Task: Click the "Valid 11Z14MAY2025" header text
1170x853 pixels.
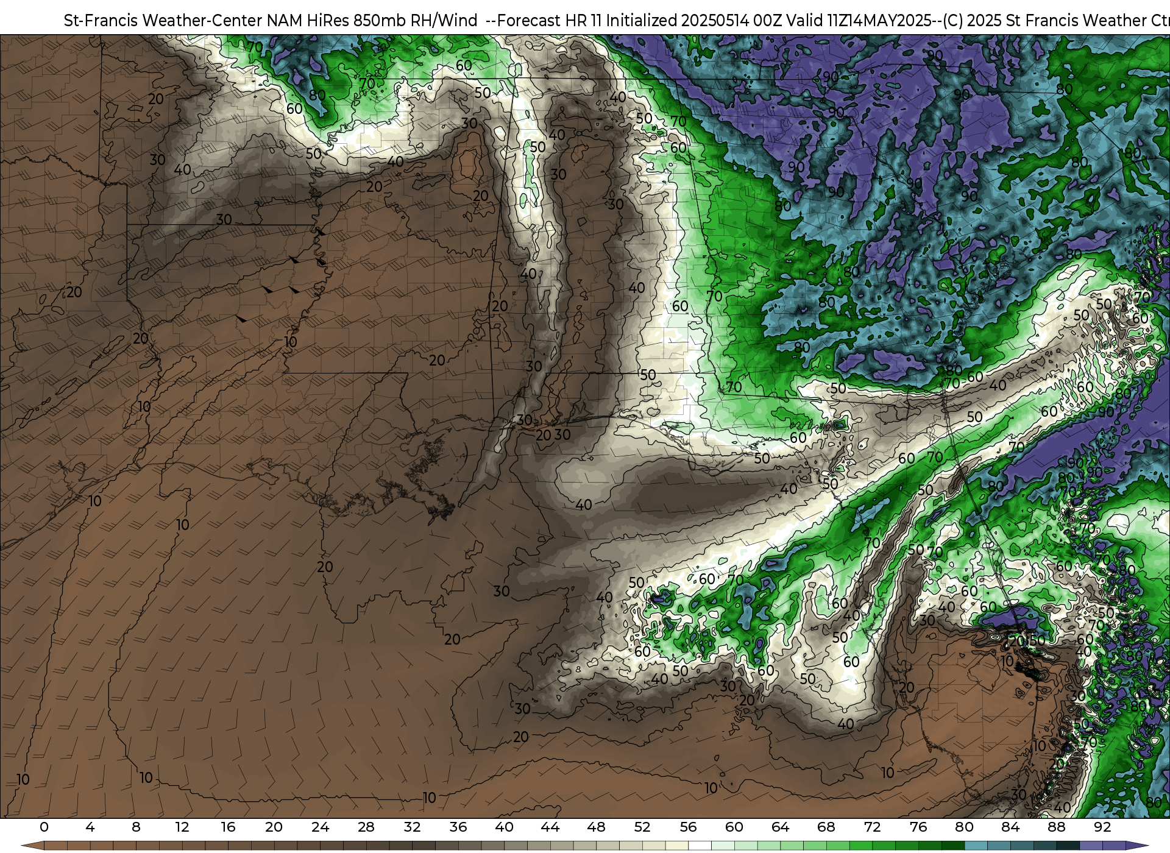Action: tap(858, 21)
